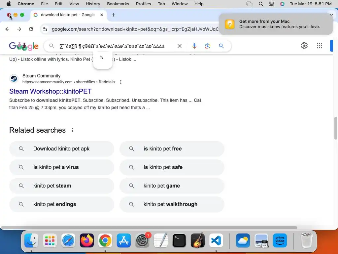
Task: Select kinito pet endings related search
Action: 61,204
